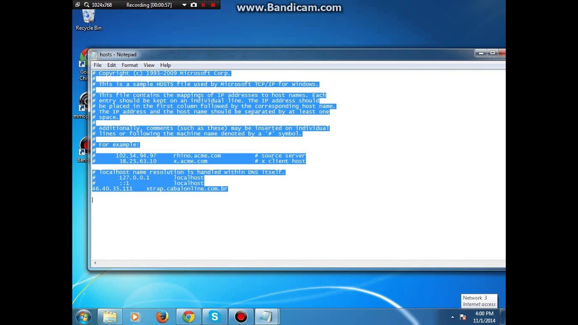Open the File menu in Notepad
The width and height of the screenshot is (578, 325).
click(98, 65)
